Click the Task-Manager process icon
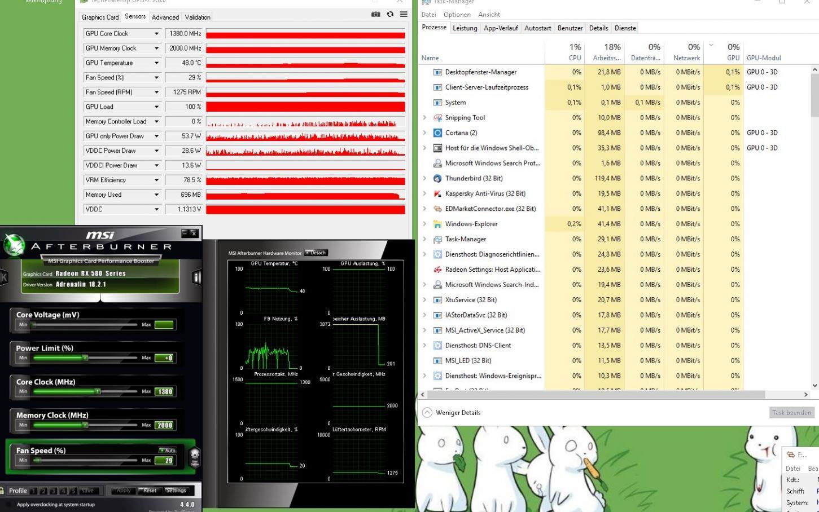 (437, 239)
